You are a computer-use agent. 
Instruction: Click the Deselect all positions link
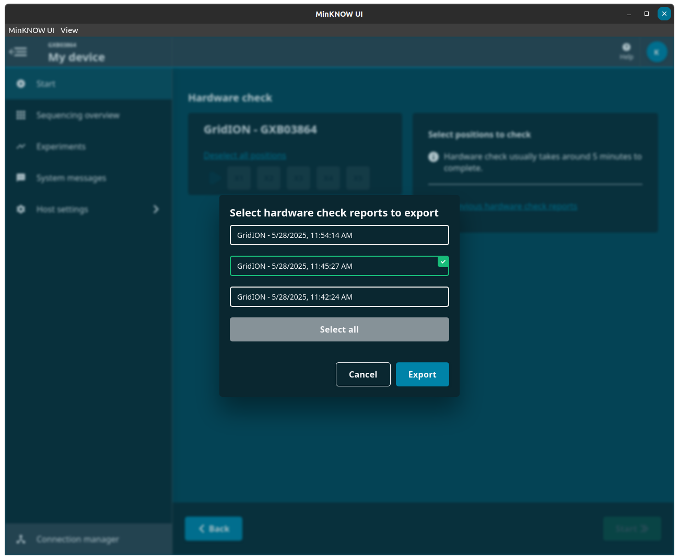click(245, 156)
